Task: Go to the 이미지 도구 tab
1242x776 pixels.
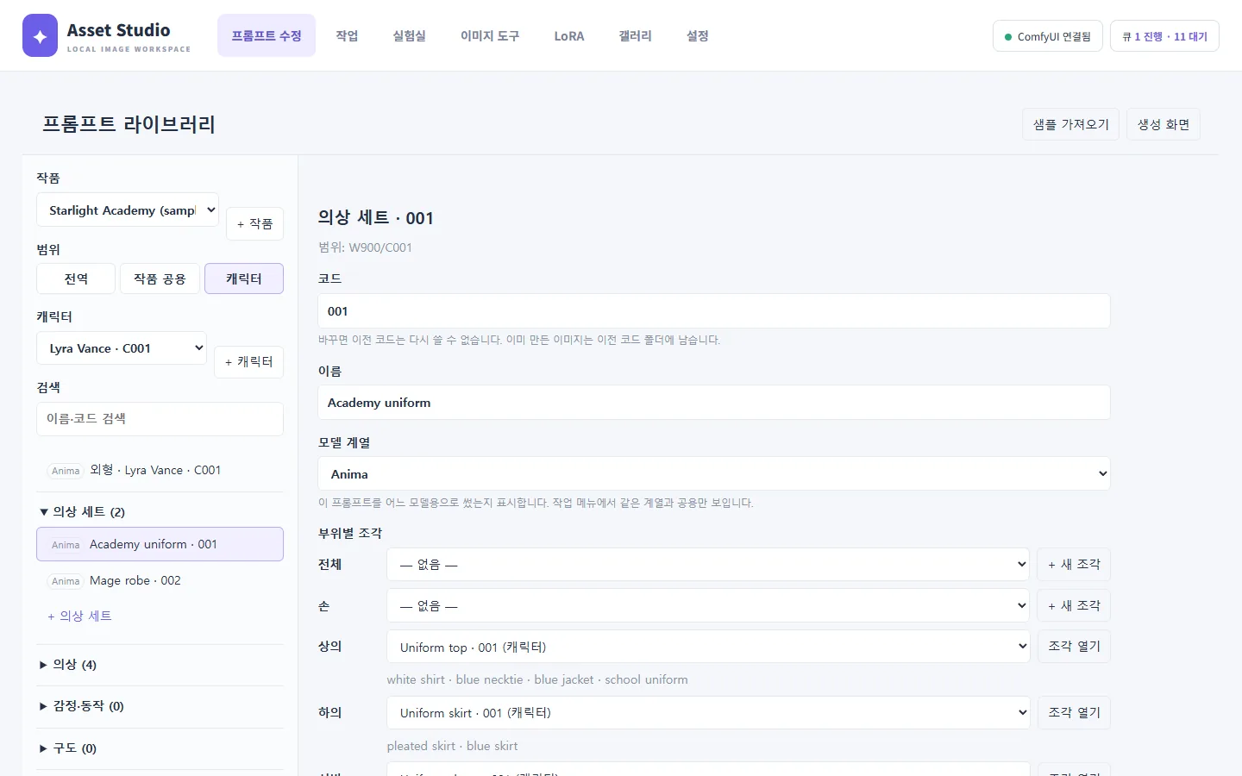Action: point(490,35)
